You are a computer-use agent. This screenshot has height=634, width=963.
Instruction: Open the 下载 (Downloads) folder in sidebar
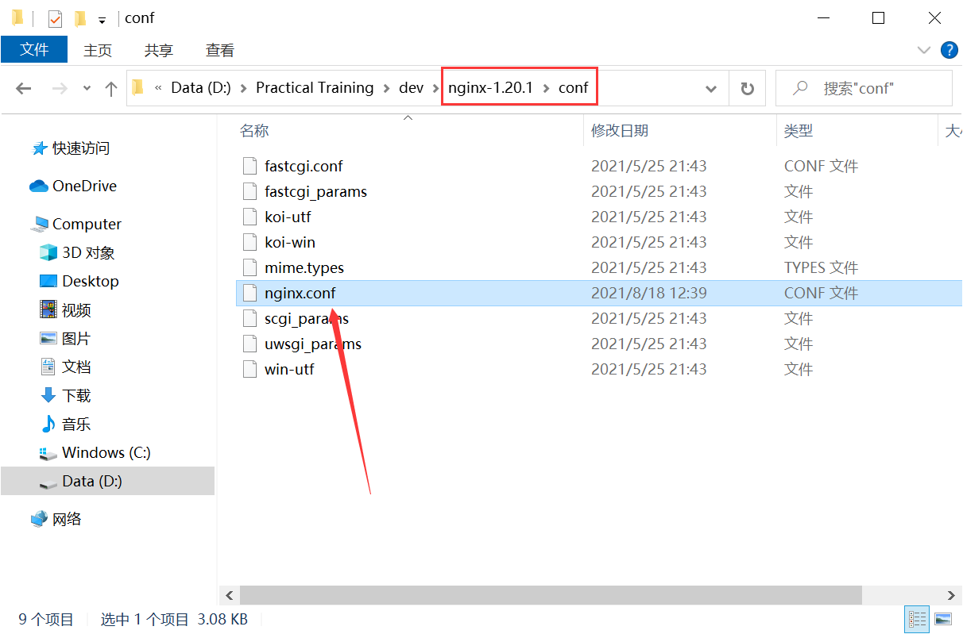(x=66, y=396)
